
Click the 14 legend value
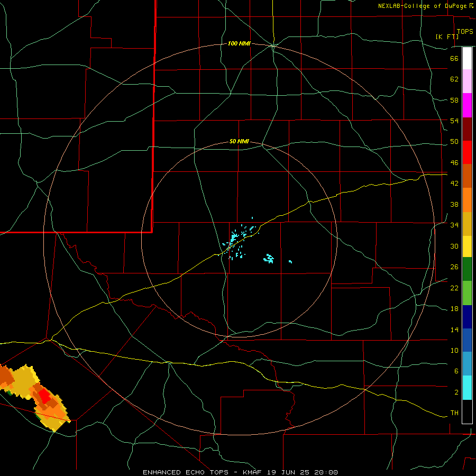454,330
